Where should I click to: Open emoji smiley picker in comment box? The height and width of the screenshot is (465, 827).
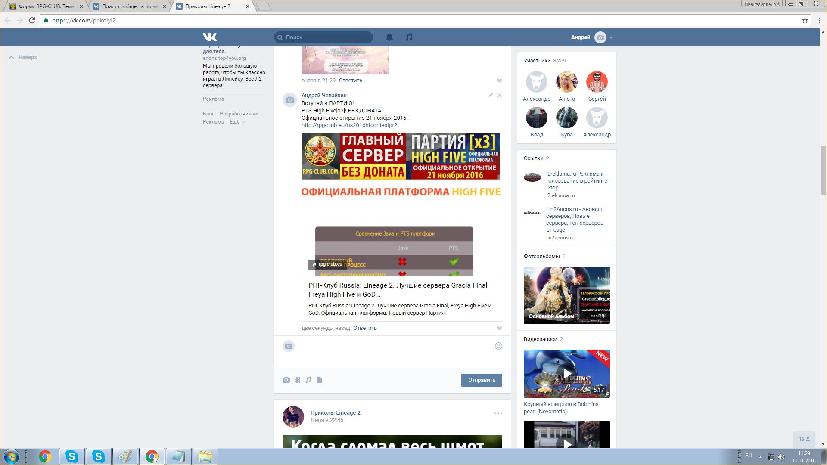click(x=498, y=346)
